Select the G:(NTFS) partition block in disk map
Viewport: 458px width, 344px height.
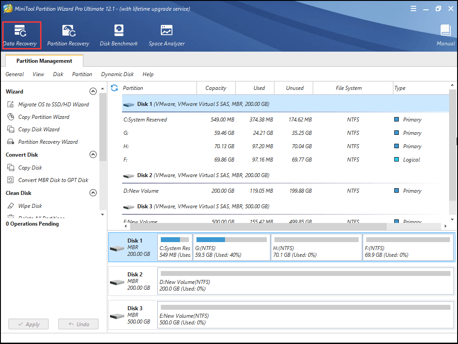(x=232, y=247)
